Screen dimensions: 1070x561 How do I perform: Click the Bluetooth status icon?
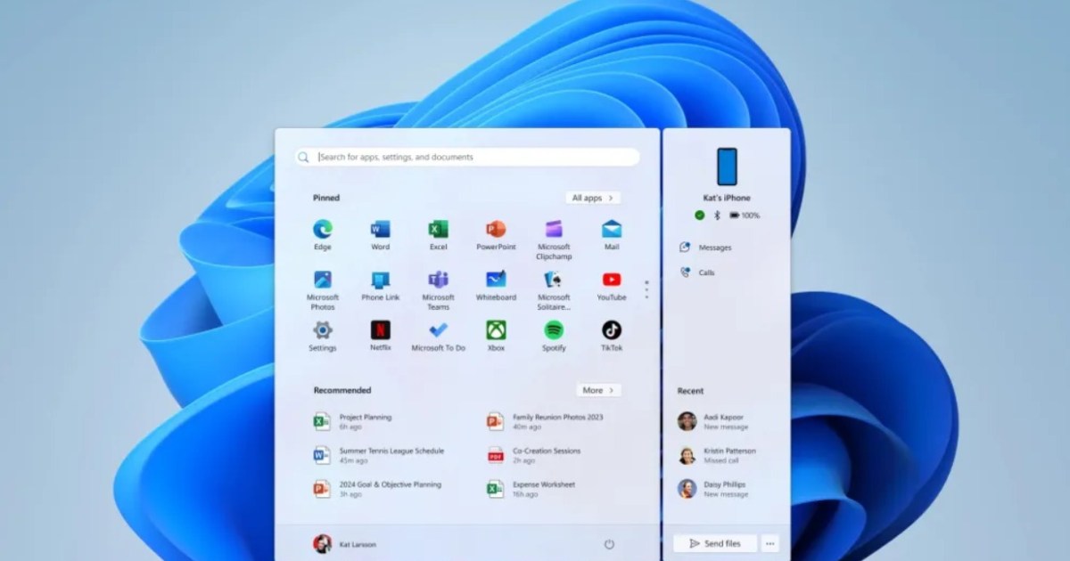point(717,215)
